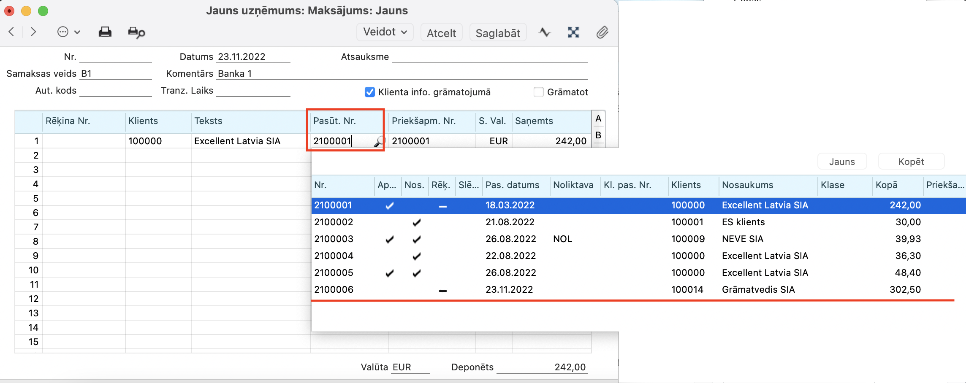Uncheck Klienta info. grāmatojumā checkbox
Image resolution: width=966 pixels, height=383 pixels.
(x=370, y=92)
